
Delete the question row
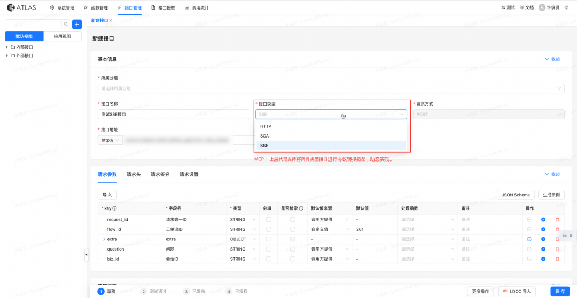click(x=557, y=249)
